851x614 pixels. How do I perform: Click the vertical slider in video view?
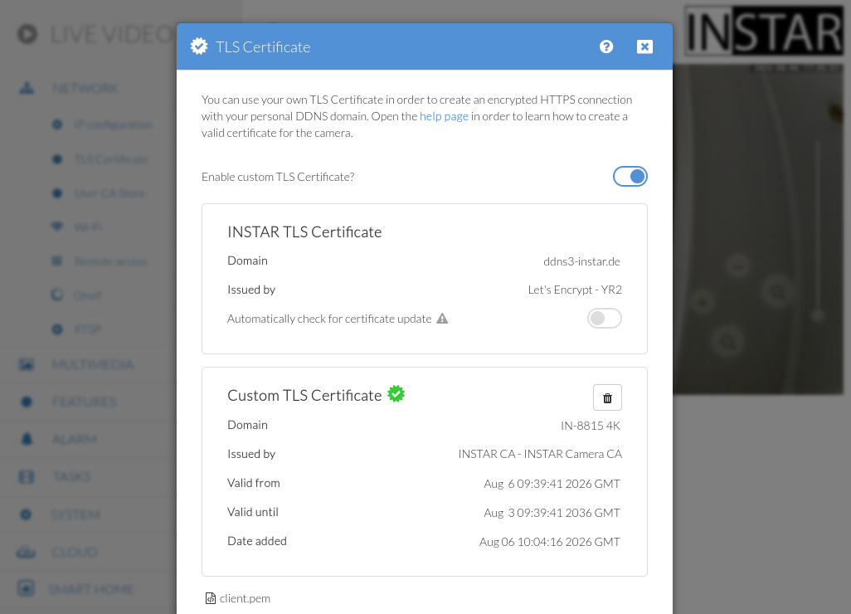click(818, 231)
